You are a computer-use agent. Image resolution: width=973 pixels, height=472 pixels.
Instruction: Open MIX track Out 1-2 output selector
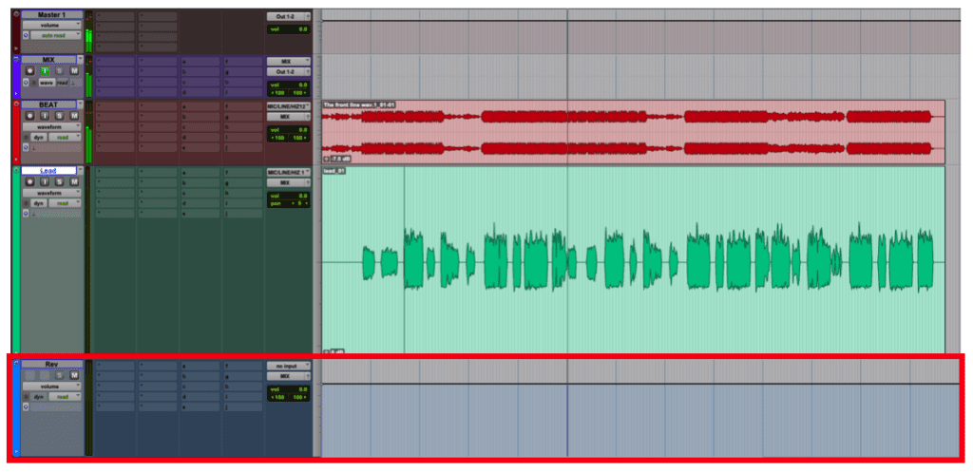[x=289, y=72]
